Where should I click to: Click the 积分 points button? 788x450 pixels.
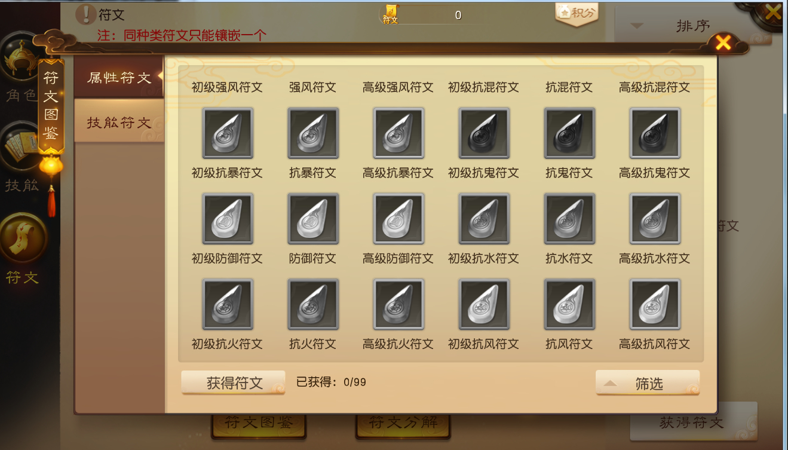tap(577, 13)
